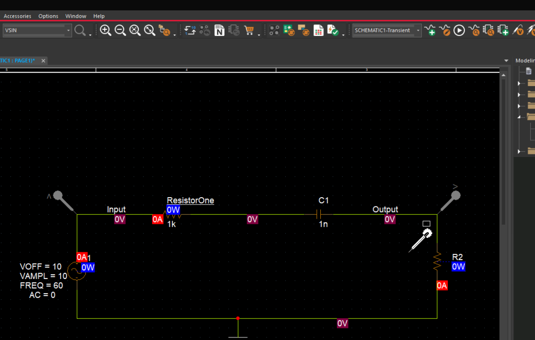Click the green board sync icon
Viewport: 535px width, 340px height.
coord(289,30)
